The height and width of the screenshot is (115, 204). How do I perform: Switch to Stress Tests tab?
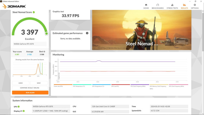[x=172, y=6]
